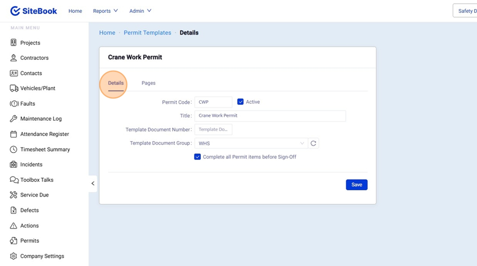Click the Projects icon in sidebar
The height and width of the screenshot is (266, 477).
(x=14, y=43)
